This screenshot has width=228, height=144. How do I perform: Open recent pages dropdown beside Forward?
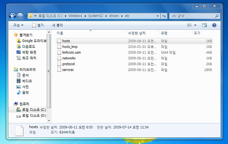coord(25,16)
